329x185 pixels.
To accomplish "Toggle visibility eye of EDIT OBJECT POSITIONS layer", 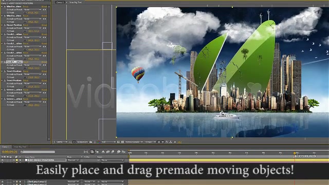I will click(x=3, y=160).
